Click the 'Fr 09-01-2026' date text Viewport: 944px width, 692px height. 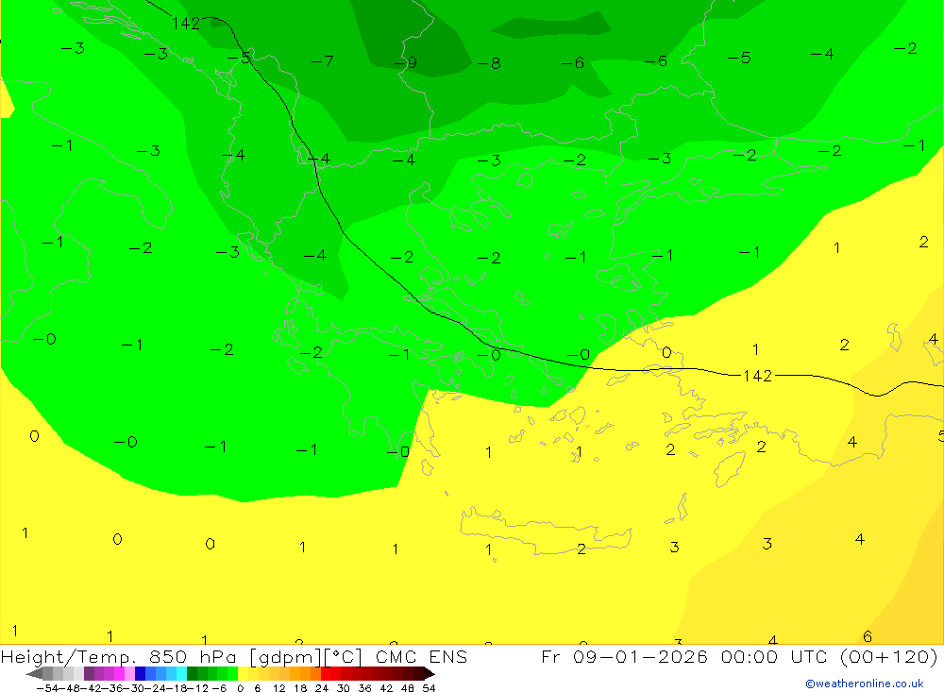[x=624, y=657]
